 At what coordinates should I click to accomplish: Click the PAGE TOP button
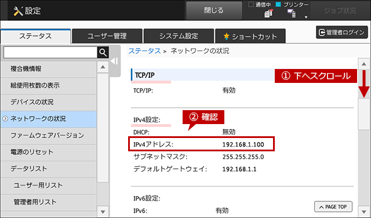pyautogui.click(x=333, y=206)
